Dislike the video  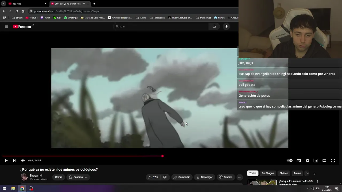point(165,177)
